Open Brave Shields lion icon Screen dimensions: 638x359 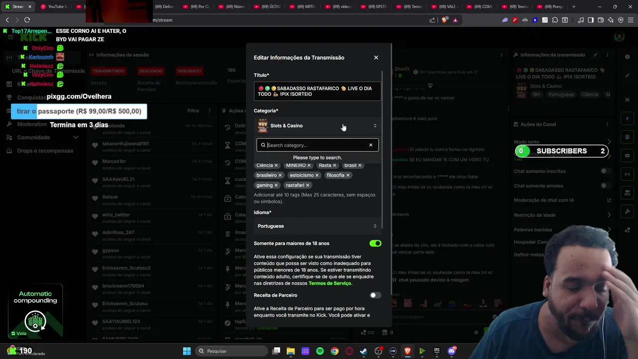[445, 20]
